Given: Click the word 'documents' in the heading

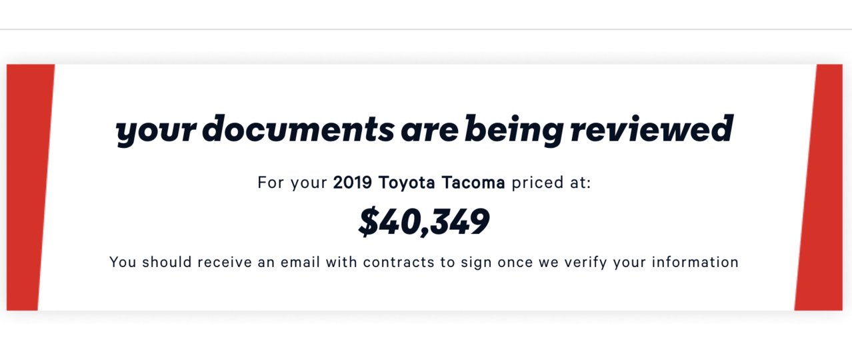Looking at the screenshot, I should [298, 130].
